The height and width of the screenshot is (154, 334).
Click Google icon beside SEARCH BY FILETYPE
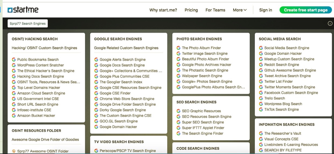261,150
